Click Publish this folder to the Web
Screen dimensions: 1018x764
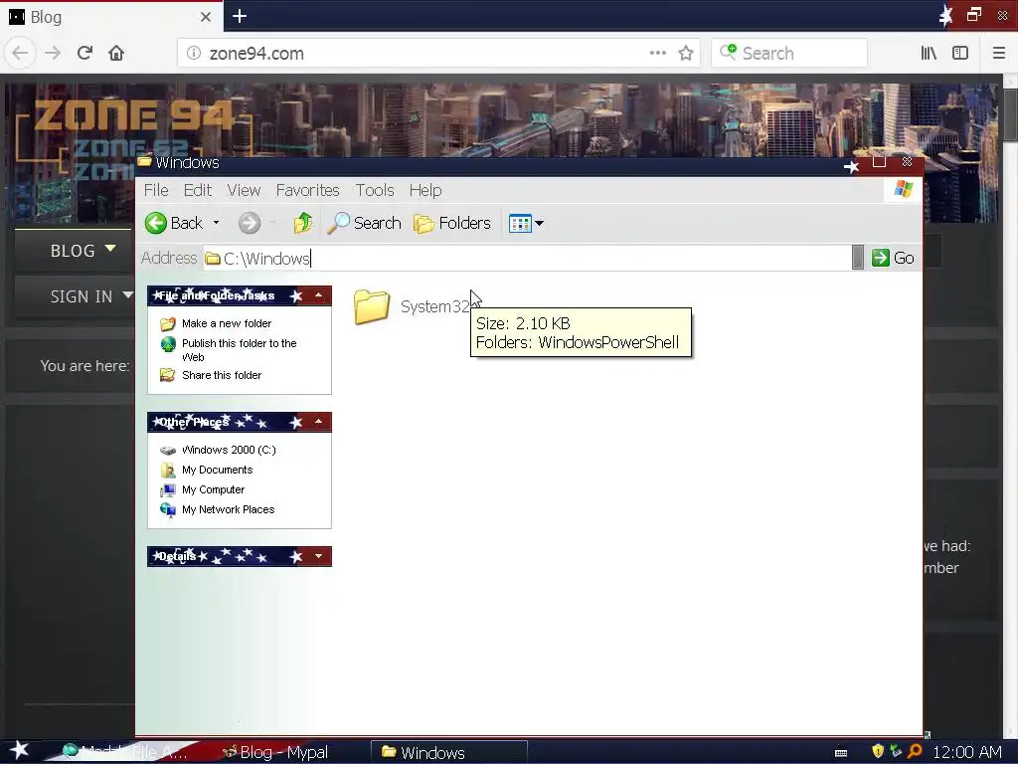point(239,349)
